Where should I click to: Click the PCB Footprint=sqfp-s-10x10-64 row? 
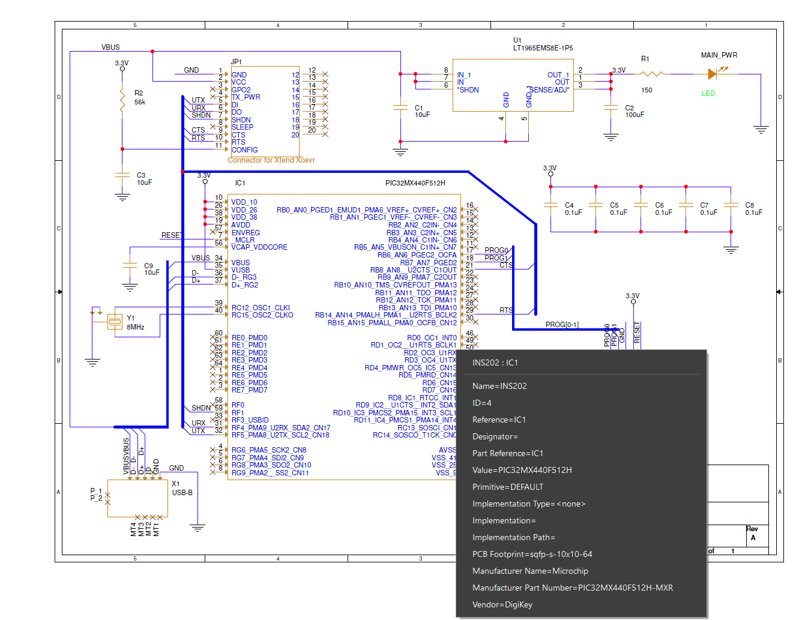[532, 554]
